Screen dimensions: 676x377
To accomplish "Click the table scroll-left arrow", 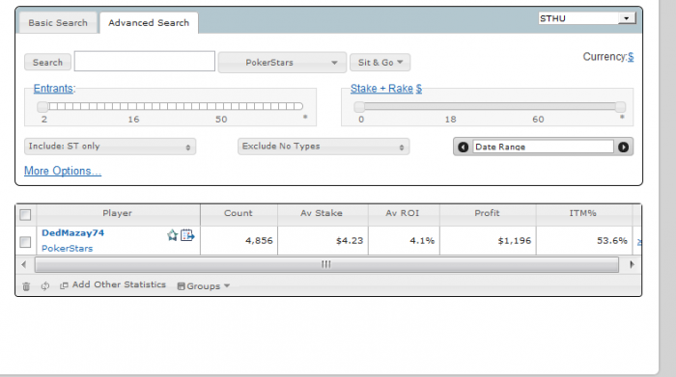I will pyautogui.click(x=24, y=264).
